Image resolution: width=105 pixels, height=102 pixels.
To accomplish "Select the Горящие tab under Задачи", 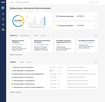I will [x=29, y=62].
